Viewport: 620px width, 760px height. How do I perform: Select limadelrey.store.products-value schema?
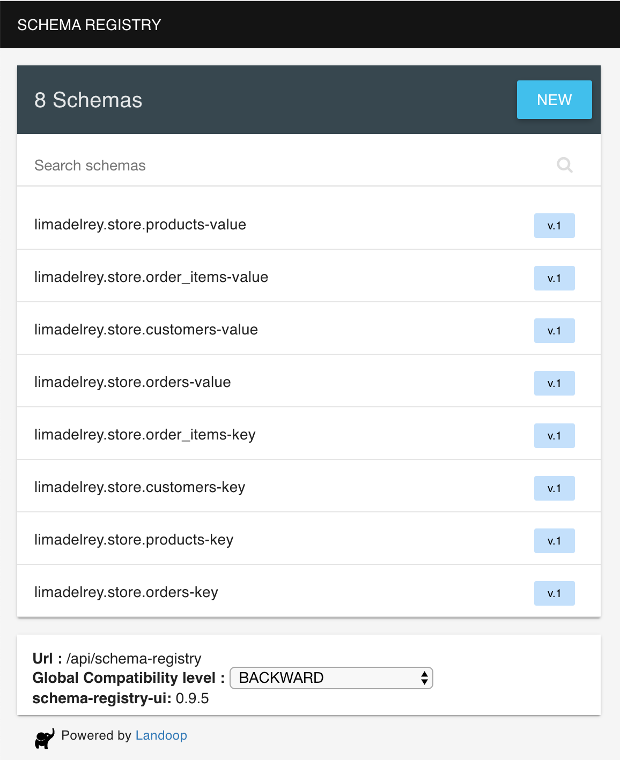309,223
